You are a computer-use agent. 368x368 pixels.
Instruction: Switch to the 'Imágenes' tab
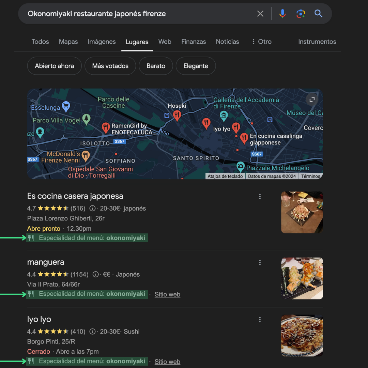(x=102, y=42)
